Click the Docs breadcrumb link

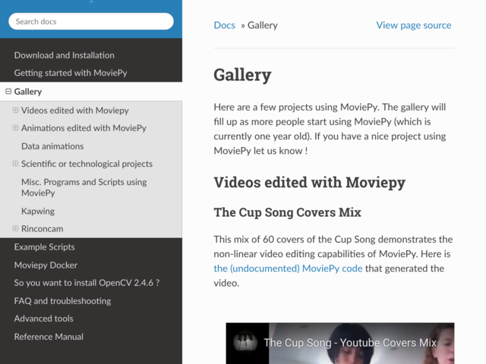[225, 25]
